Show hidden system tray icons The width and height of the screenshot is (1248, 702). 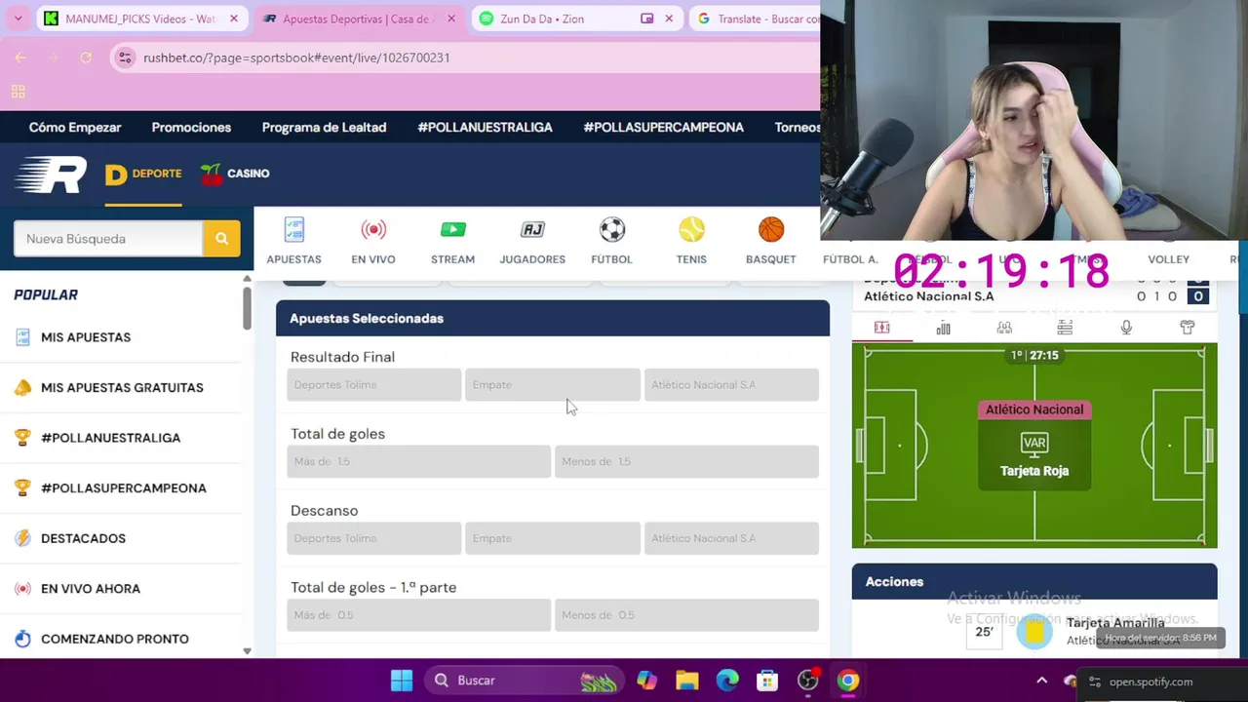[1041, 681]
